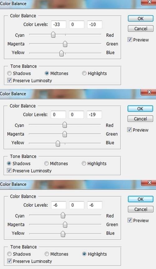156x269 pixels.
Task: Click the Color Levels field showing -33
Action: [x=59, y=25]
